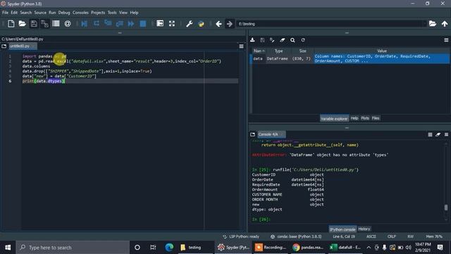451x254 pixels.
Task: Select the 'data' DataFrame variable row
Action: [351, 59]
